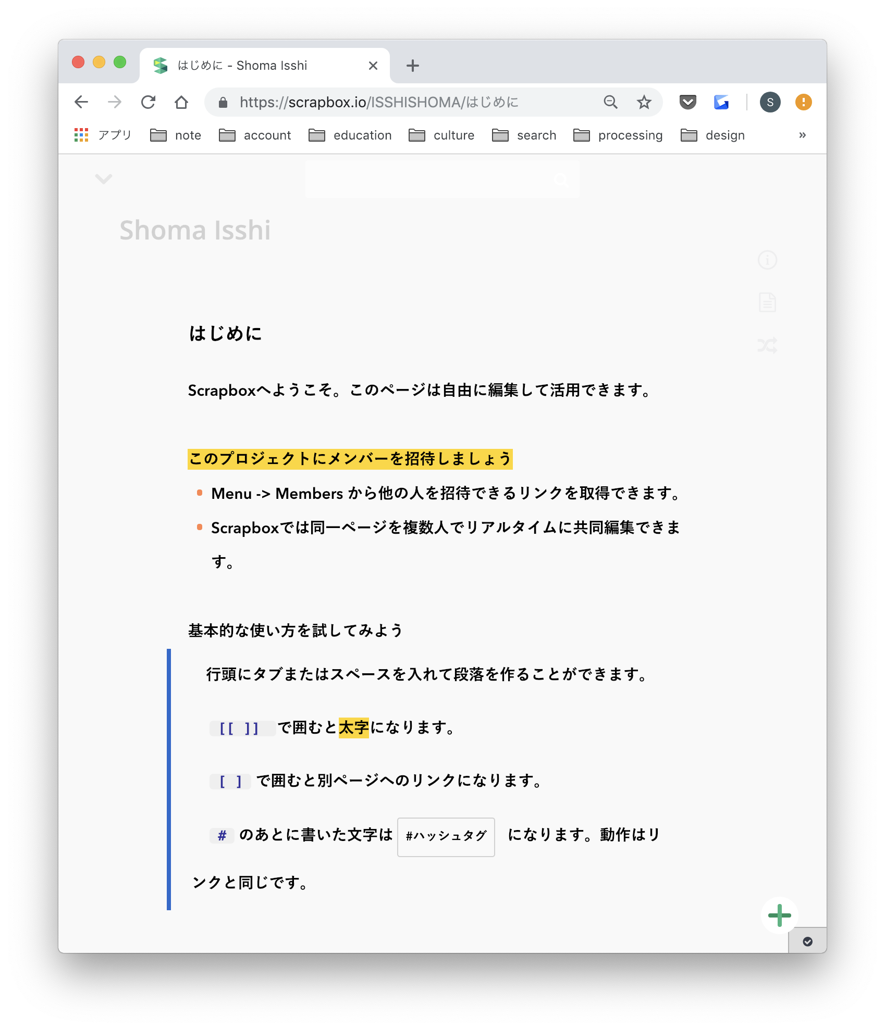Expand the Scrapbox project menu chevron
The image size is (885, 1030).
click(x=104, y=180)
